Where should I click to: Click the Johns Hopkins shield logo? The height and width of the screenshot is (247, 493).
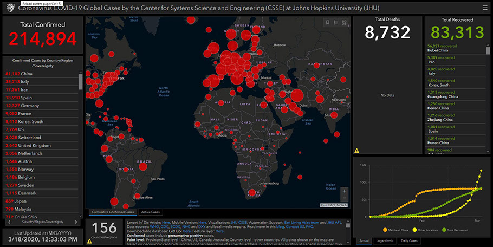point(10,8)
